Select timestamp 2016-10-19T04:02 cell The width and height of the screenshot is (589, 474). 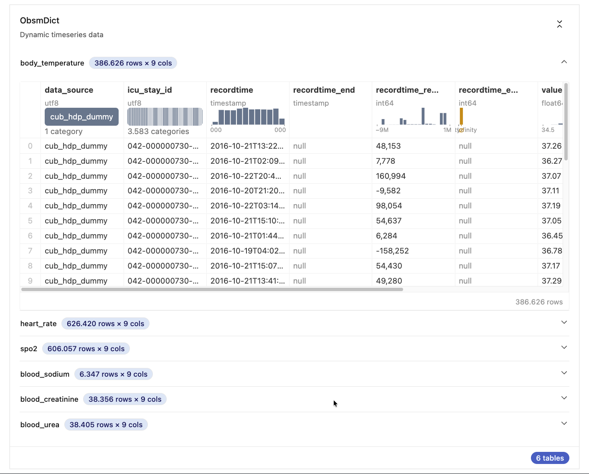[247, 251]
